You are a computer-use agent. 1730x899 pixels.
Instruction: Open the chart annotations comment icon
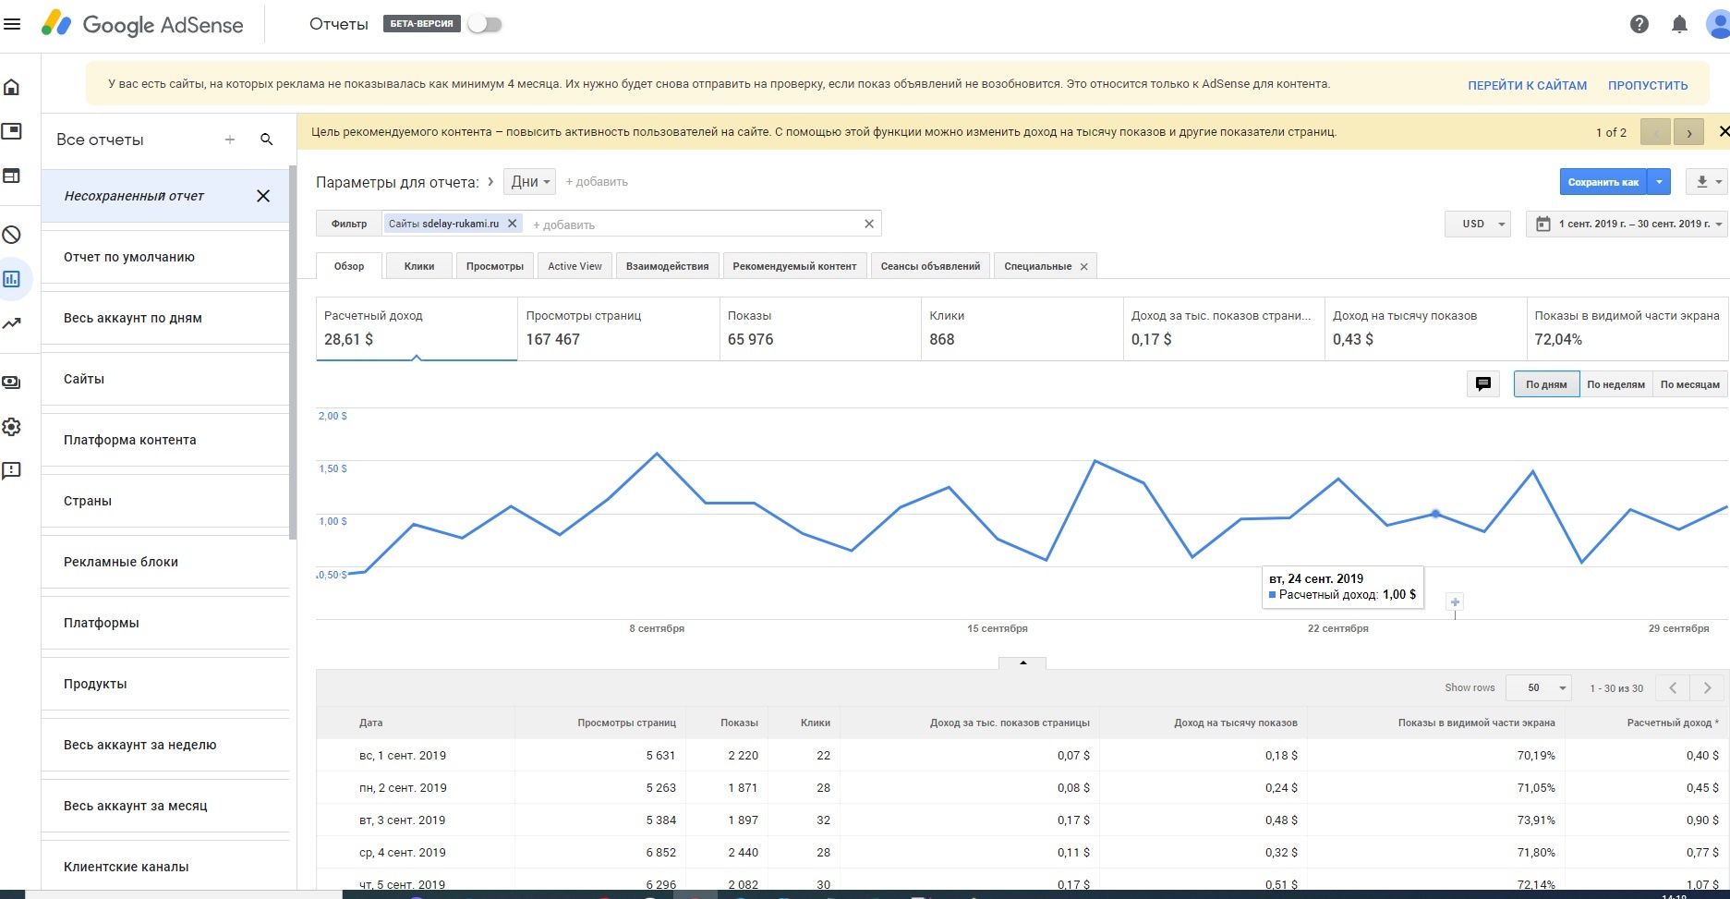pyautogui.click(x=1482, y=384)
